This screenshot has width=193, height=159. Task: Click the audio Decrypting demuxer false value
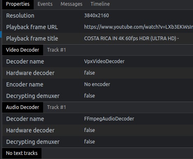pos(90,142)
